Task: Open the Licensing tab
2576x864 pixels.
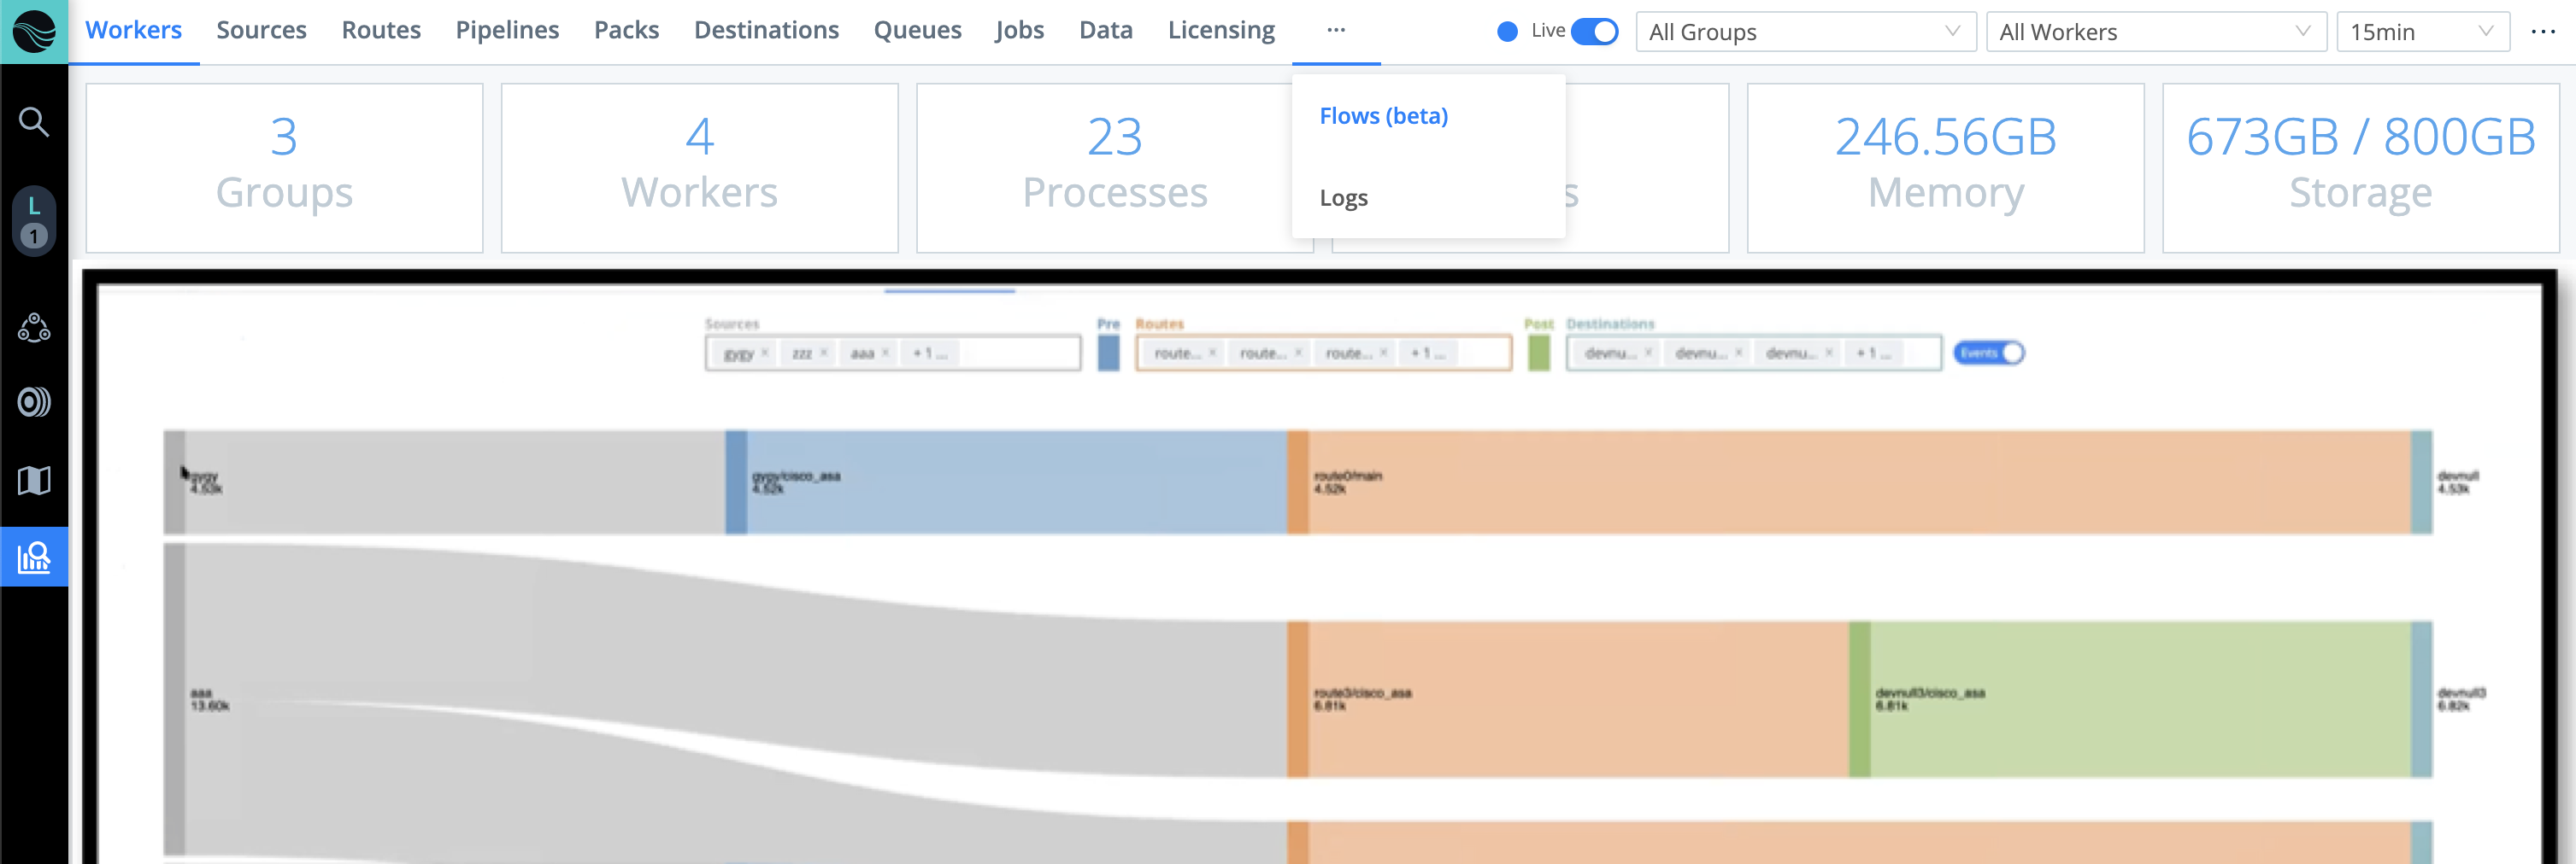Action: (1221, 30)
